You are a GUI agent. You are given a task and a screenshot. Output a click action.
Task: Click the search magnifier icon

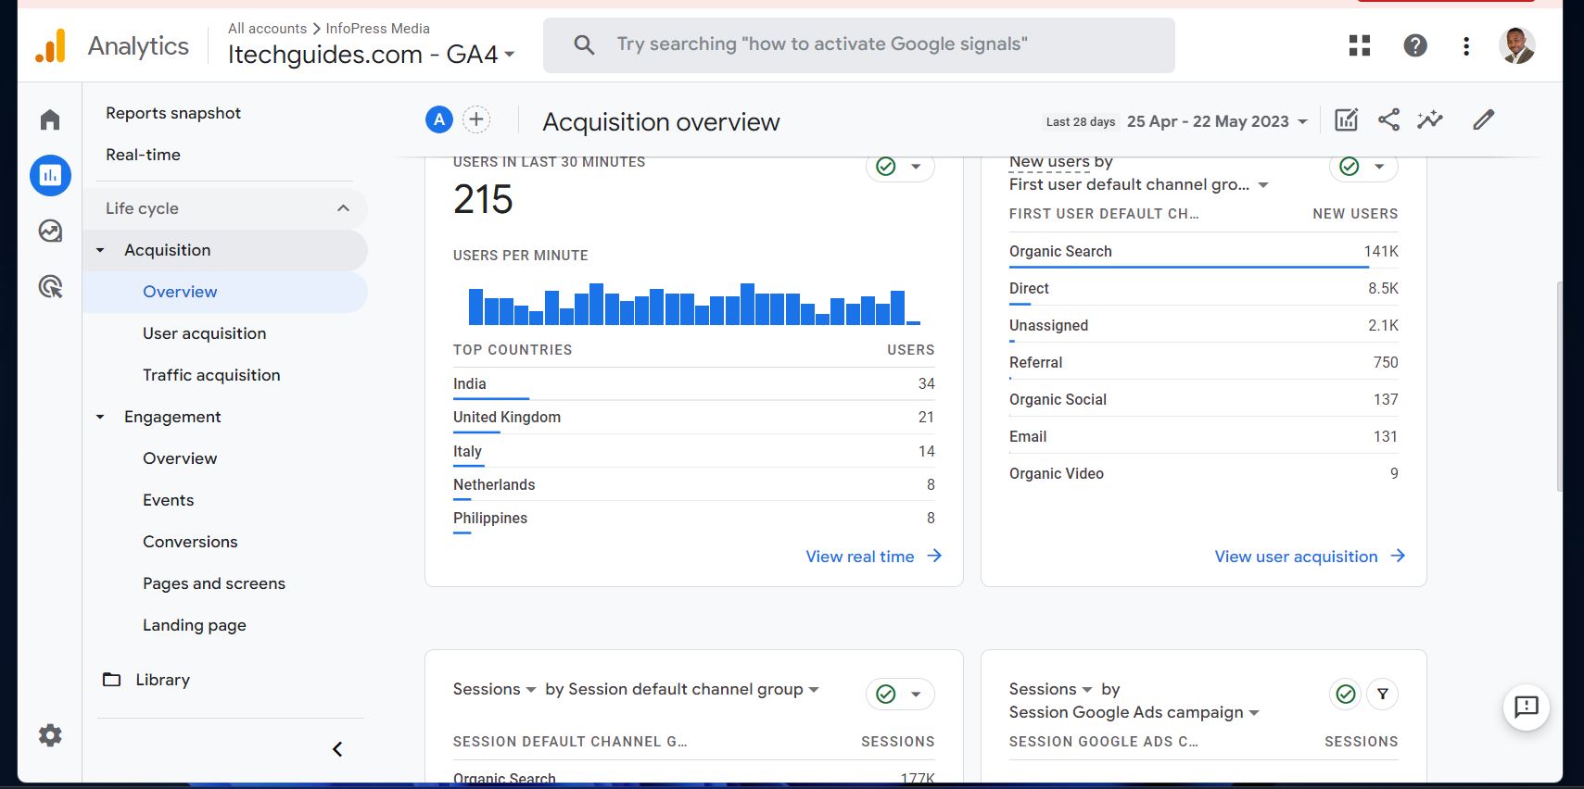(x=584, y=44)
